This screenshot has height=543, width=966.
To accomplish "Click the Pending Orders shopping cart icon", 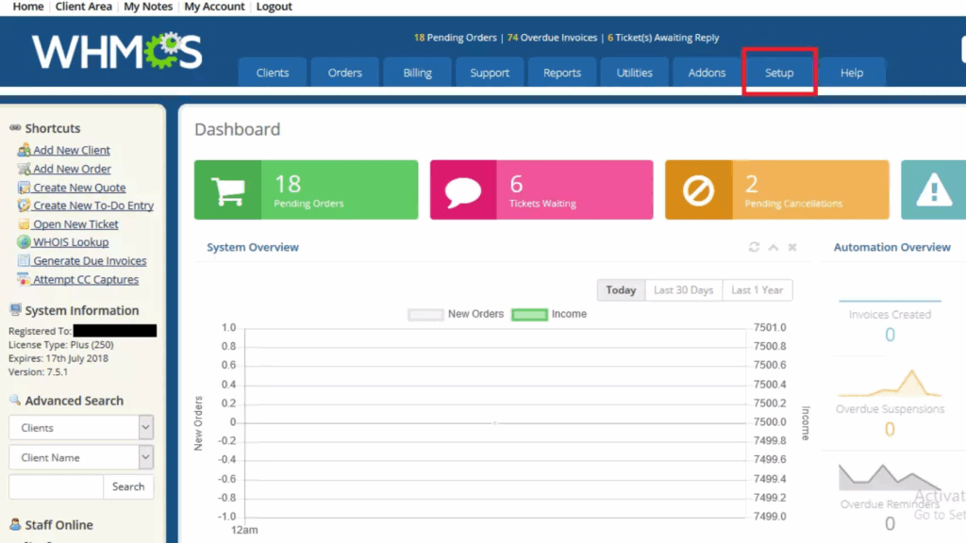I will point(227,190).
